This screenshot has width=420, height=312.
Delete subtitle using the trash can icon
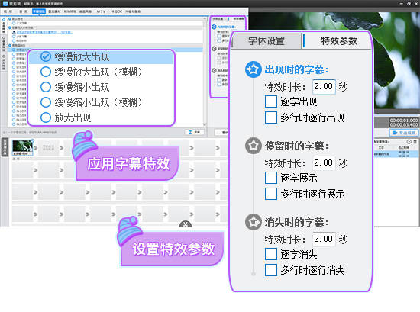(415, 142)
